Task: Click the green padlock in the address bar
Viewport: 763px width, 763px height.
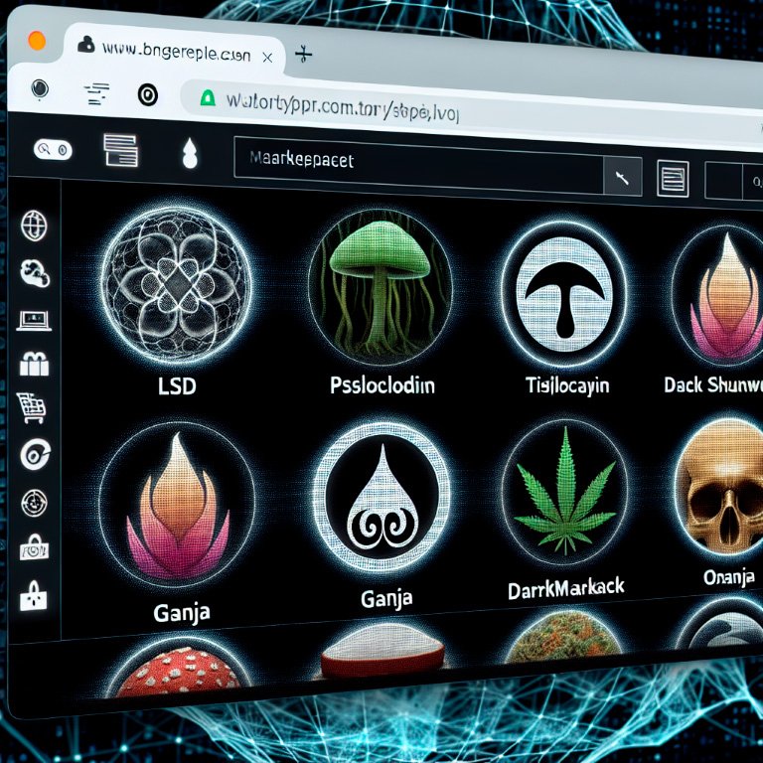Action: point(208,96)
